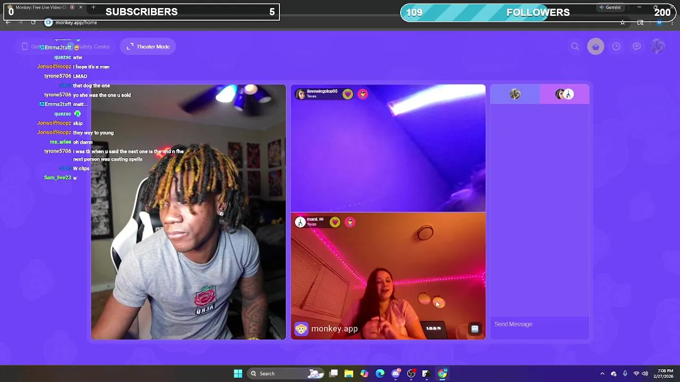
Task: Select the Monkey: Free Live Video tab
Action: coord(45,7)
